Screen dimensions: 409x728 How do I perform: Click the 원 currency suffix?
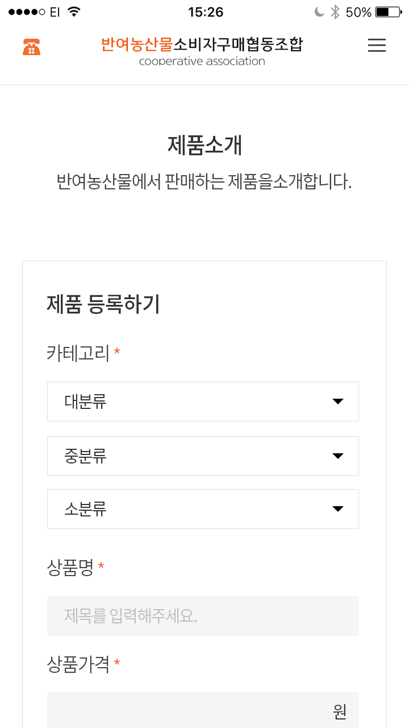point(340,712)
